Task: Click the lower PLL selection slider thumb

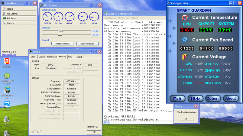Action: pos(60,34)
